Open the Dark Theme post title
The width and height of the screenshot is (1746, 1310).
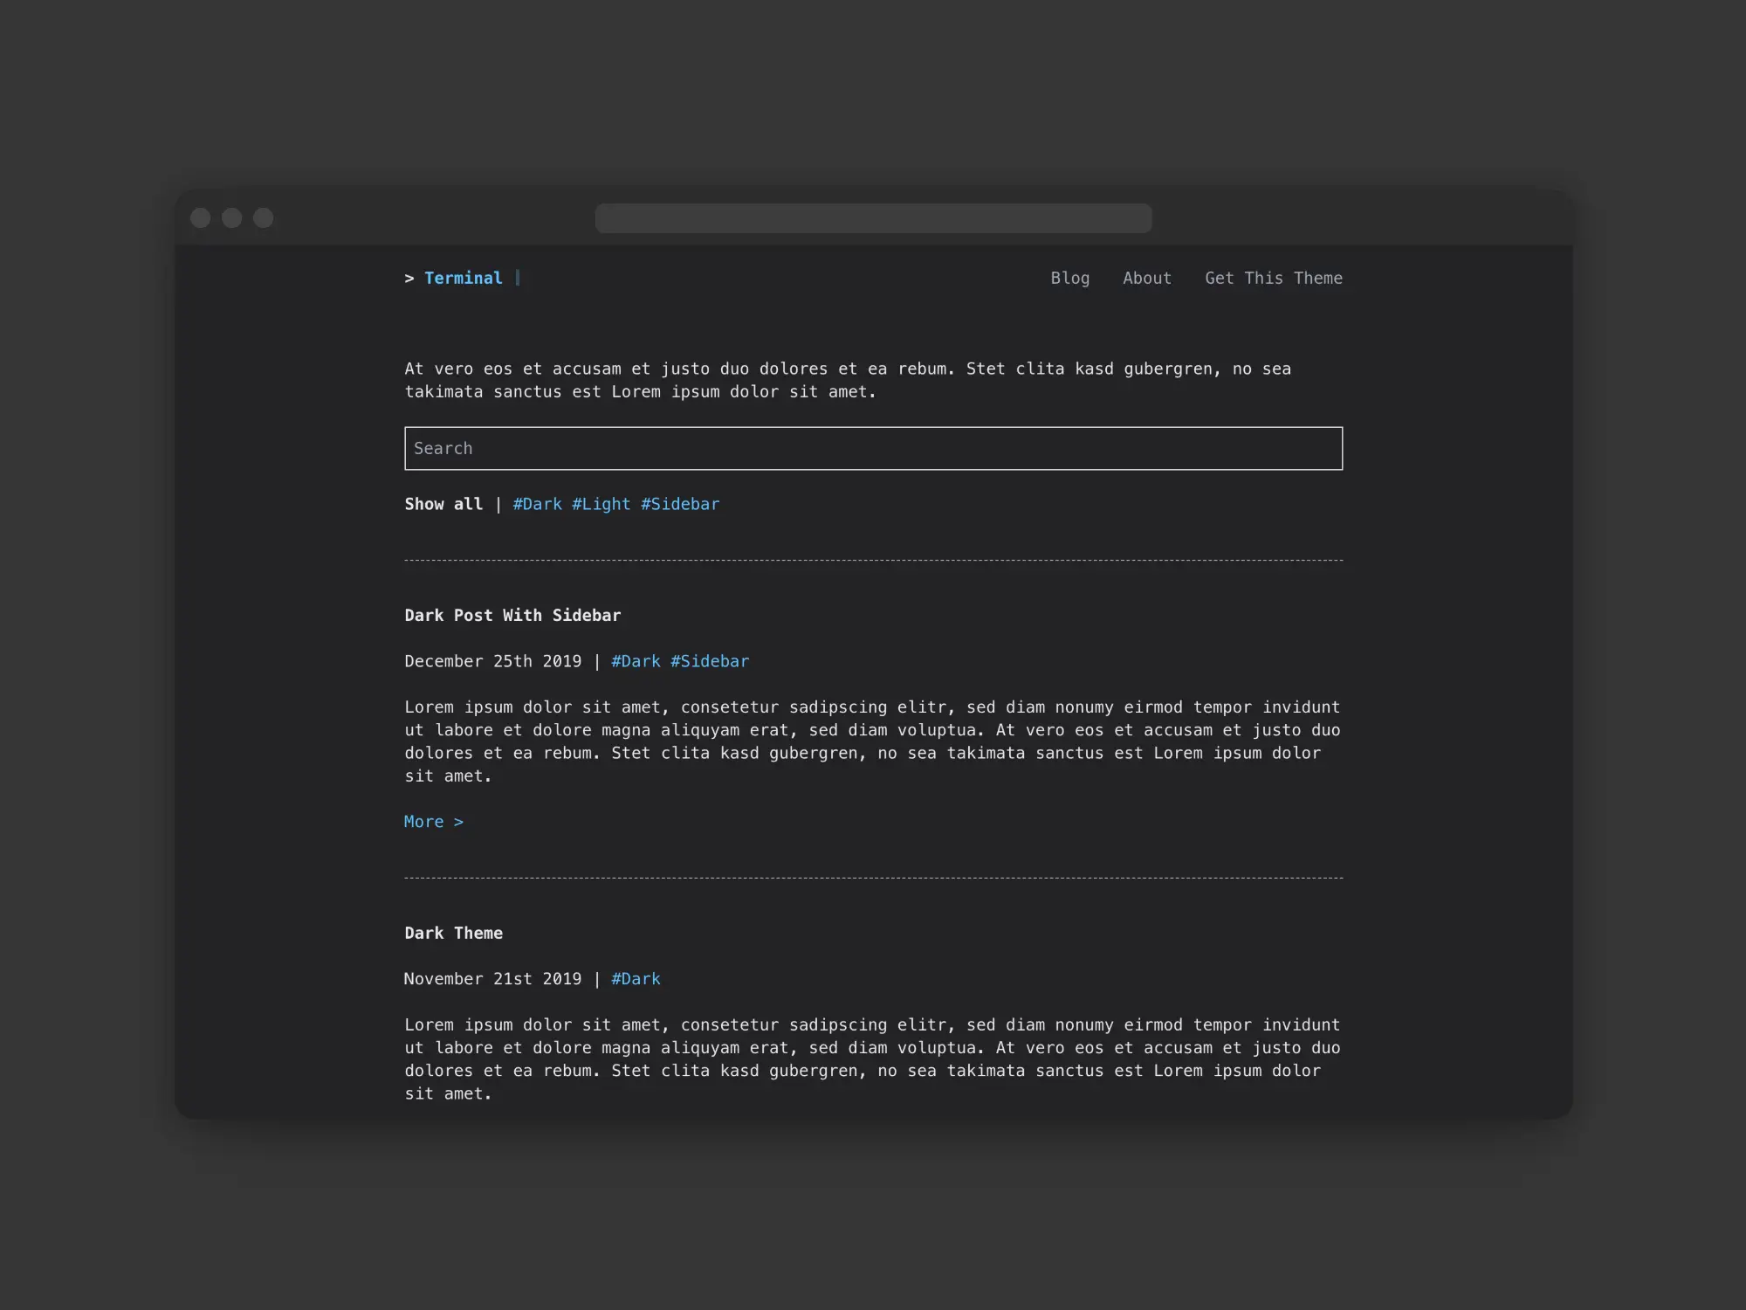click(453, 933)
